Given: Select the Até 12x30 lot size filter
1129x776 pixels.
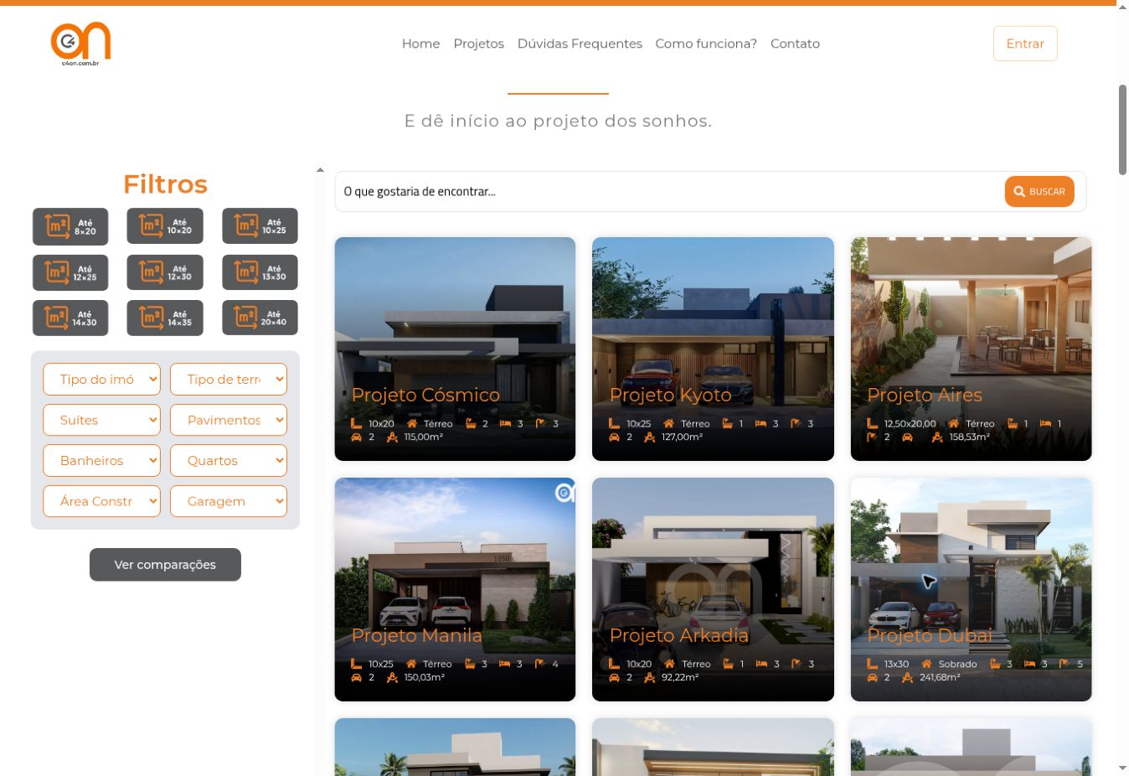Looking at the screenshot, I should tap(165, 272).
